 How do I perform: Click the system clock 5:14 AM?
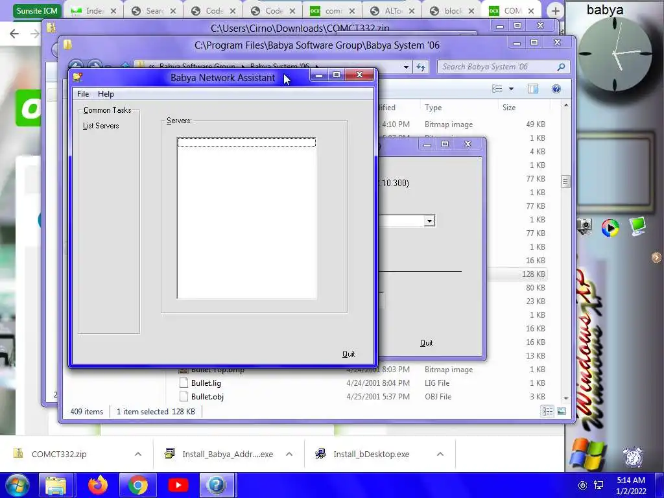631,480
